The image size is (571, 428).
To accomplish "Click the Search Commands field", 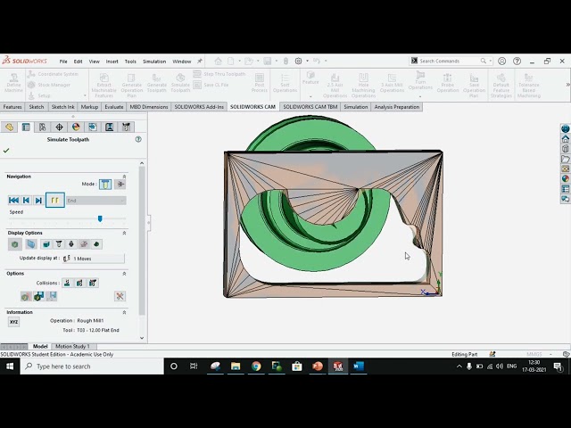I will 451,62.
